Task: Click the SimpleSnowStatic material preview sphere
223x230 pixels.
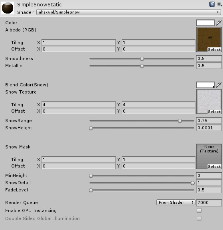Action: (x=8, y=8)
